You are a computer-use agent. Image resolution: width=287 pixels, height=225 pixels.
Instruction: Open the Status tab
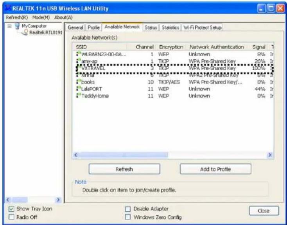(x=151, y=28)
